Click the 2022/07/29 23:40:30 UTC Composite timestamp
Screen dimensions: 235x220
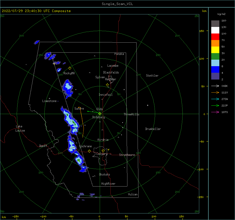36,11
